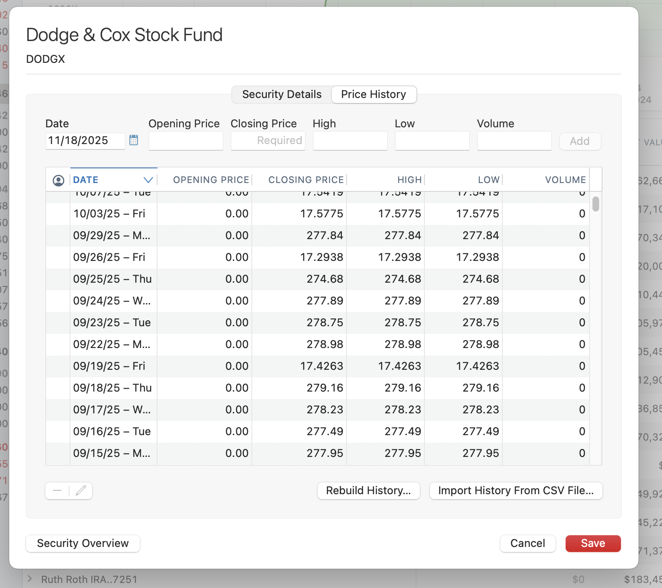The height and width of the screenshot is (588, 662).
Task: Expand the Ruth Roth IRA account row
Action: coord(30,579)
